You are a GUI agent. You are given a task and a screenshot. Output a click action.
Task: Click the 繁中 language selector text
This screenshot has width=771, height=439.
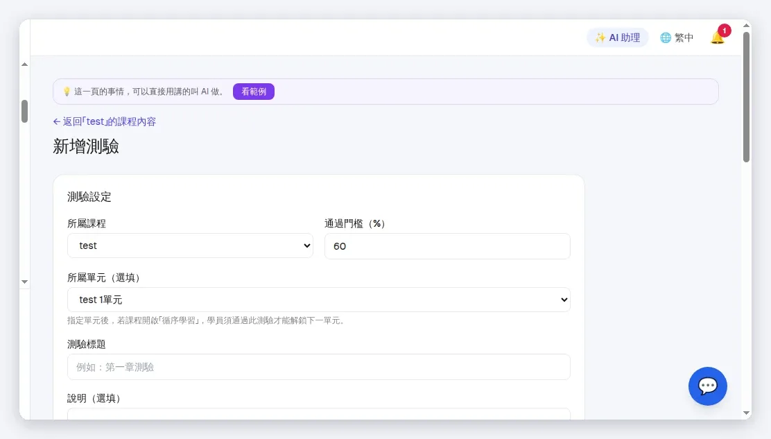[x=684, y=38]
